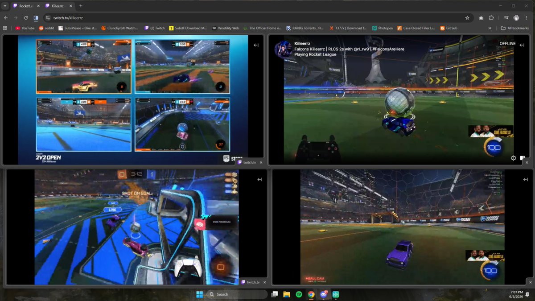This screenshot has width=535, height=301.
Task: Open File Explorer from taskbar
Action: pyautogui.click(x=287, y=294)
